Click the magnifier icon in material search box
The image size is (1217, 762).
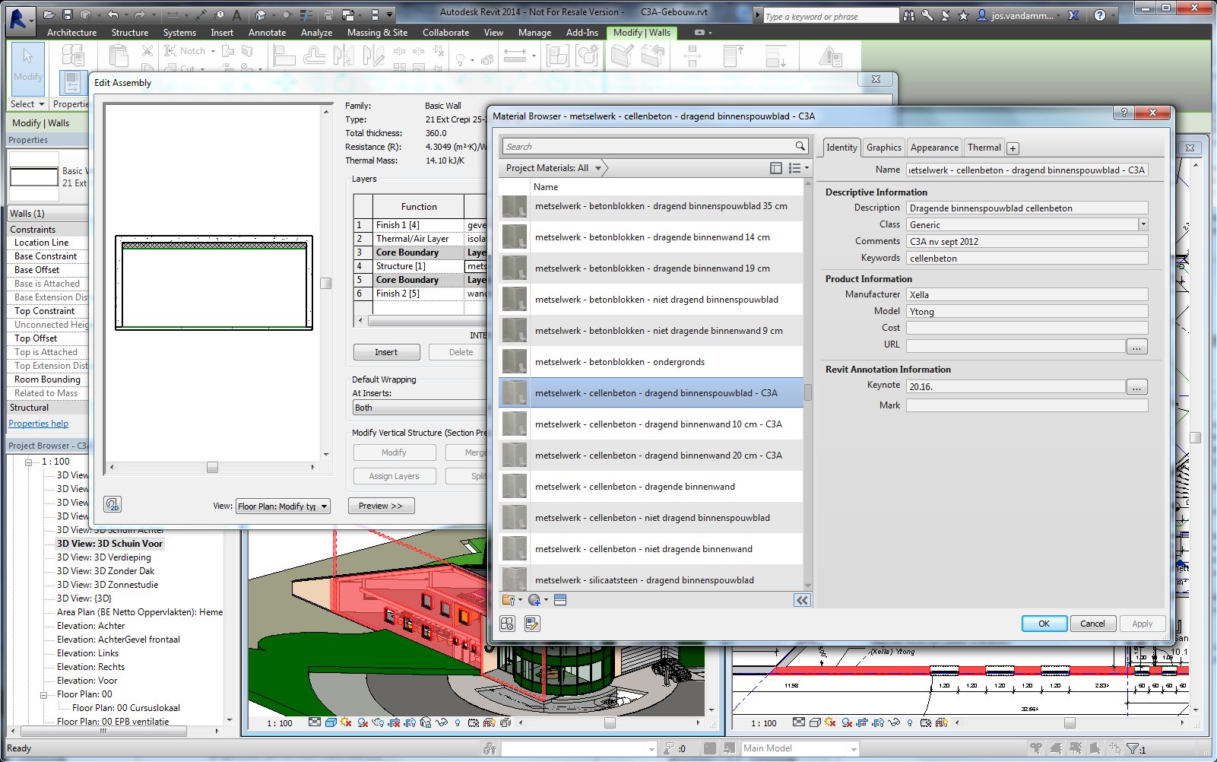click(800, 146)
